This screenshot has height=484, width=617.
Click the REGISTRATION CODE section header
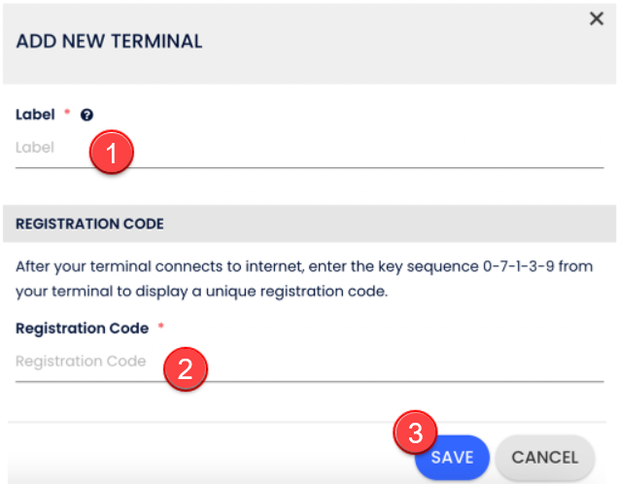click(x=89, y=224)
